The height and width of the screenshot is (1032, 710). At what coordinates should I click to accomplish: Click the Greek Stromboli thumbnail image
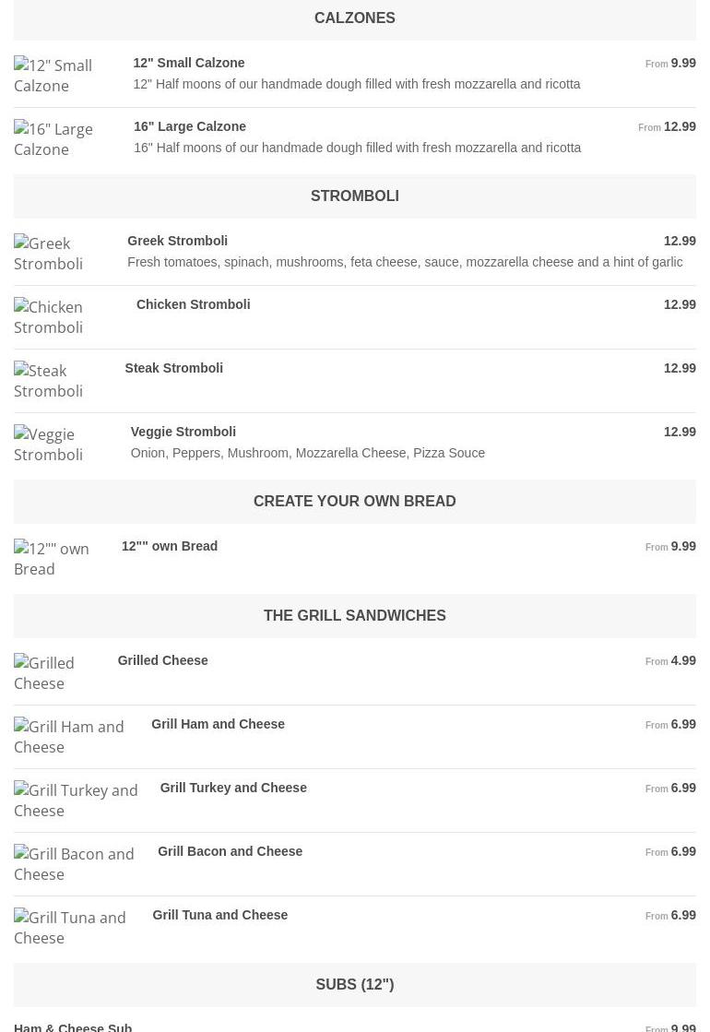coord(49,254)
